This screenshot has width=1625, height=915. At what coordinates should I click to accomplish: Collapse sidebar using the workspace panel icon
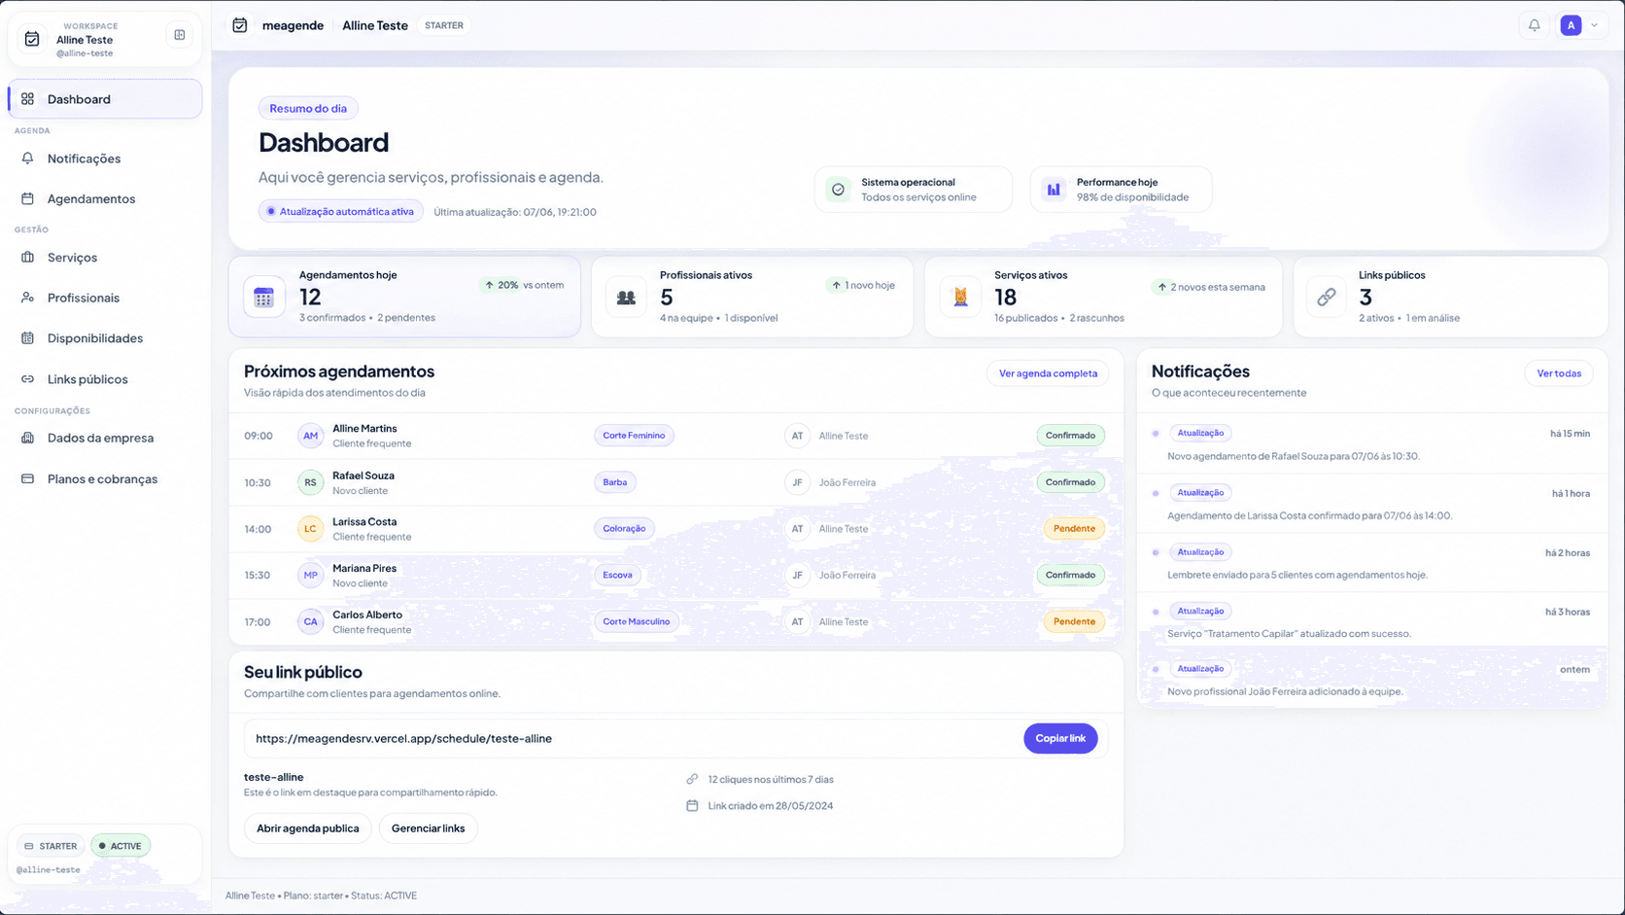(180, 35)
